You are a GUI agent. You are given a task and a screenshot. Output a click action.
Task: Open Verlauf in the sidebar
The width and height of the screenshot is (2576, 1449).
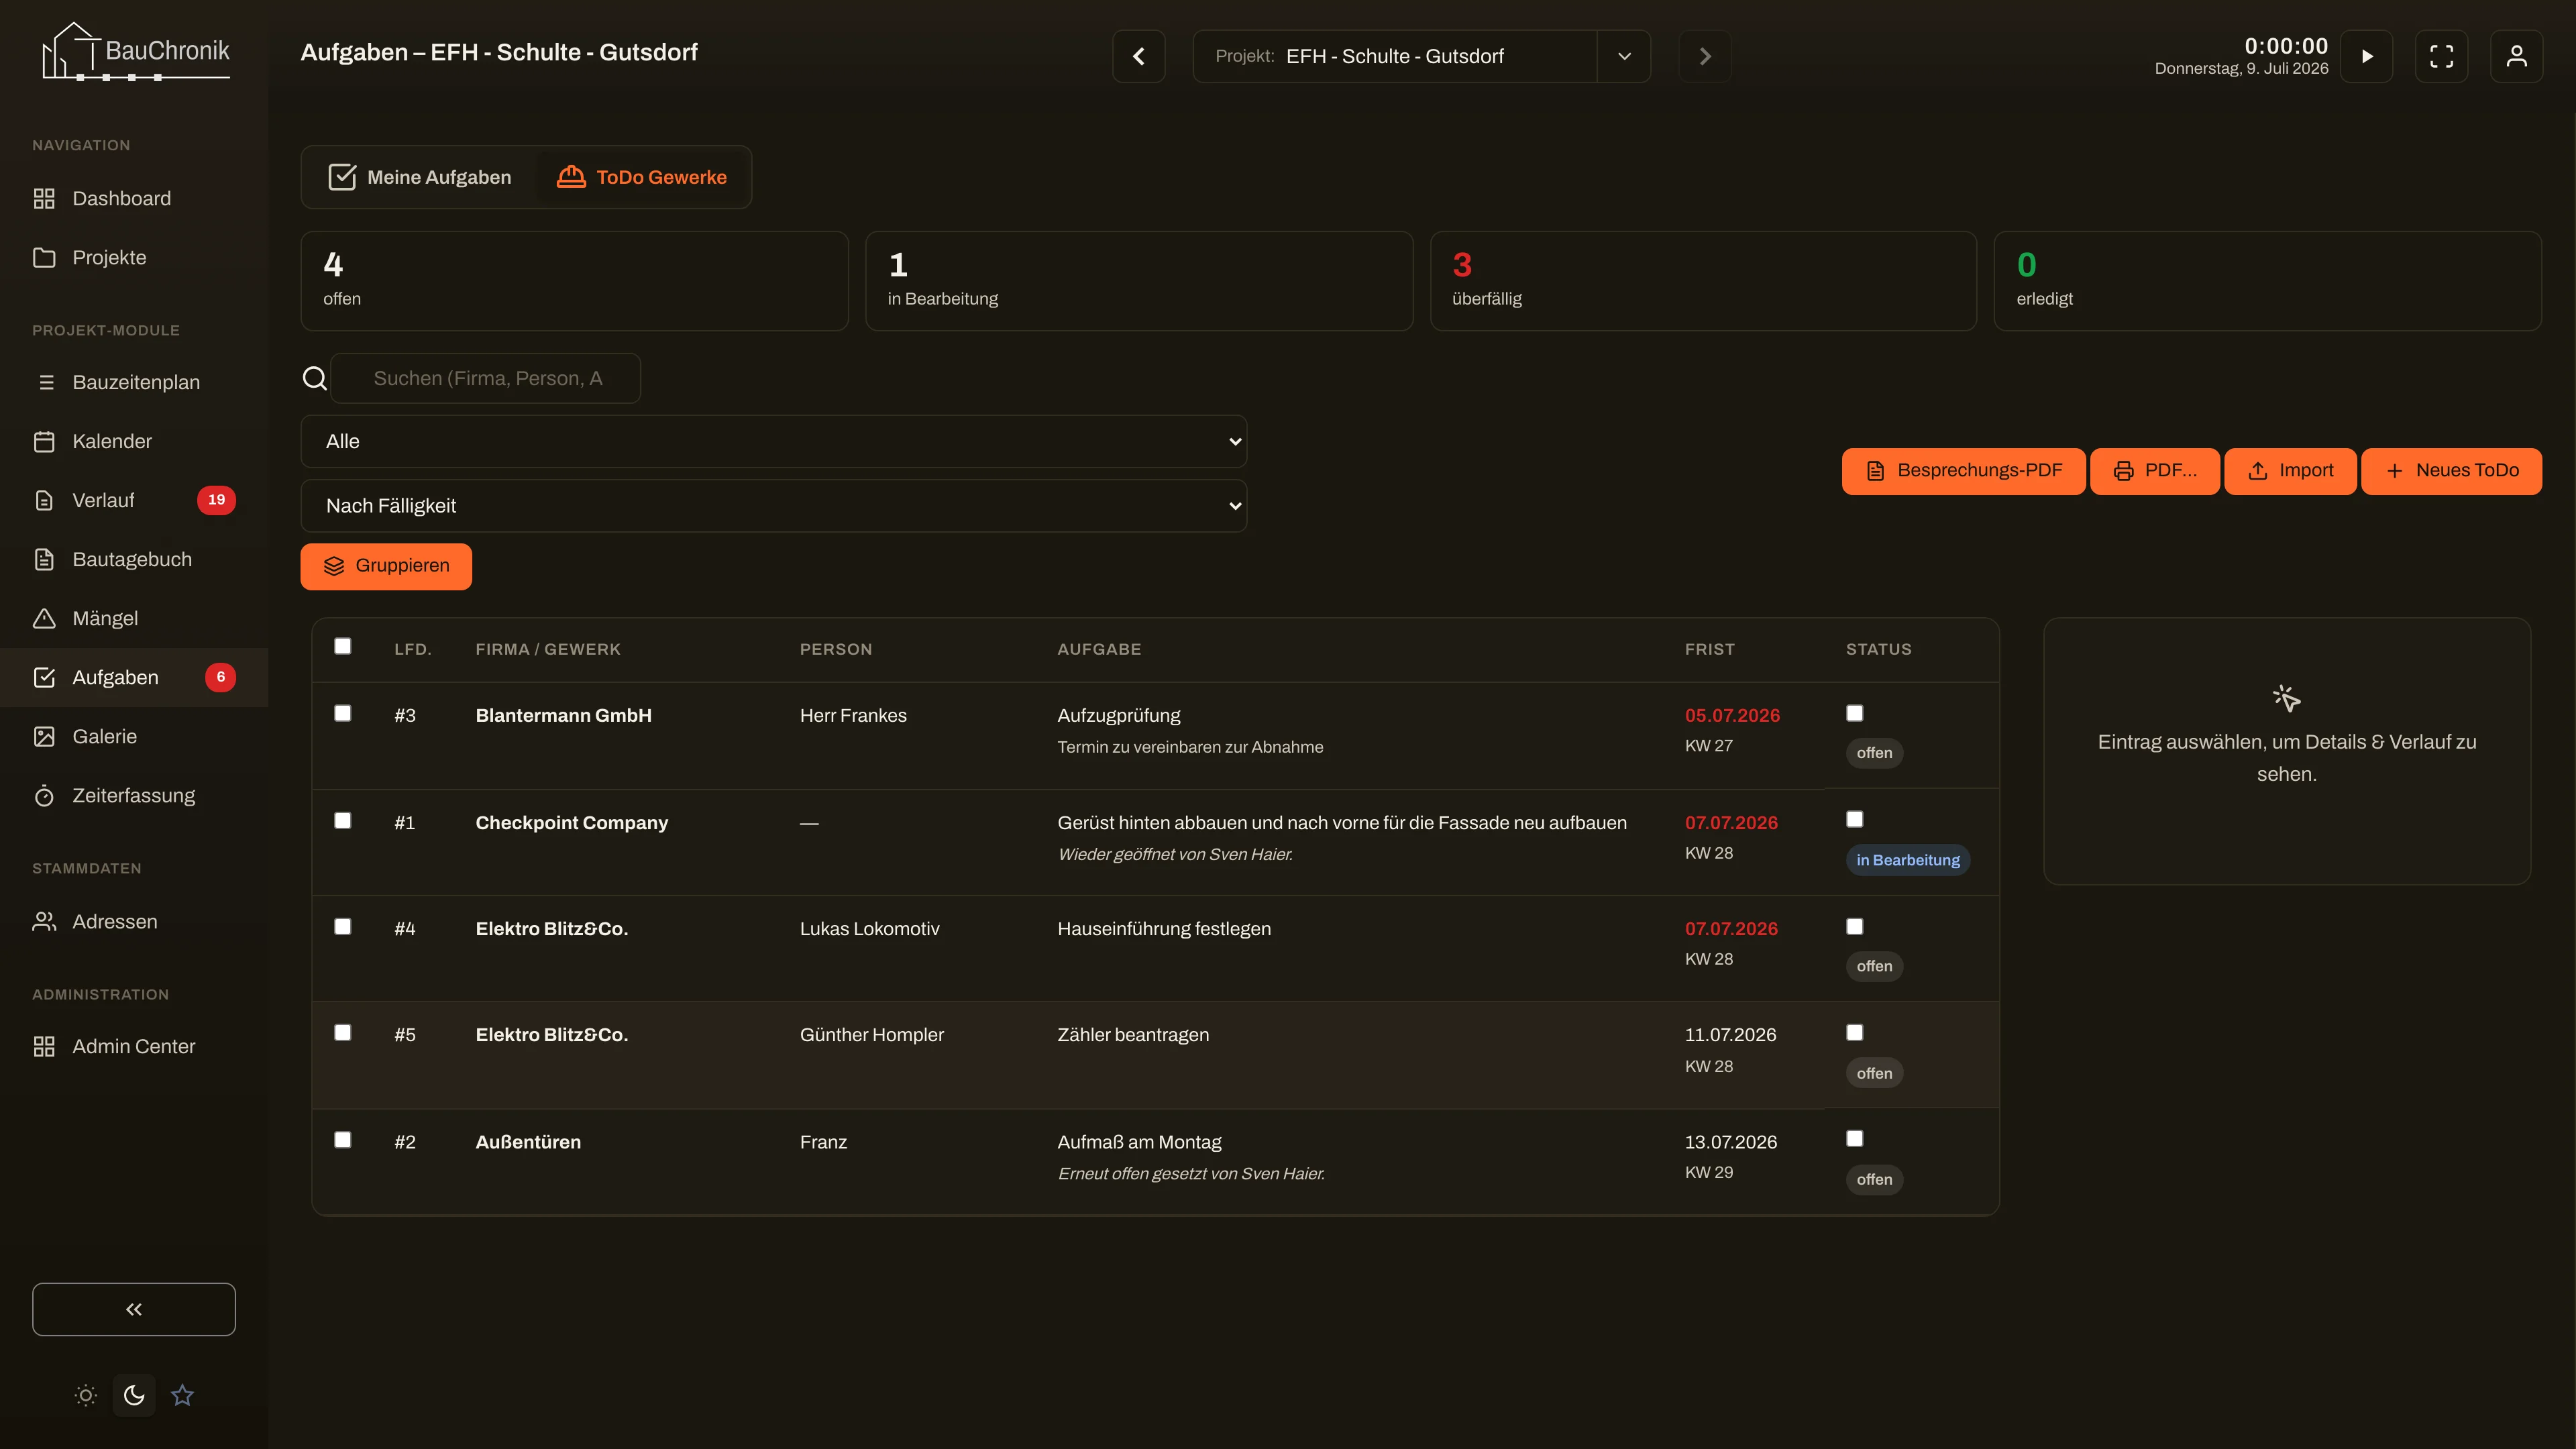coord(134,500)
